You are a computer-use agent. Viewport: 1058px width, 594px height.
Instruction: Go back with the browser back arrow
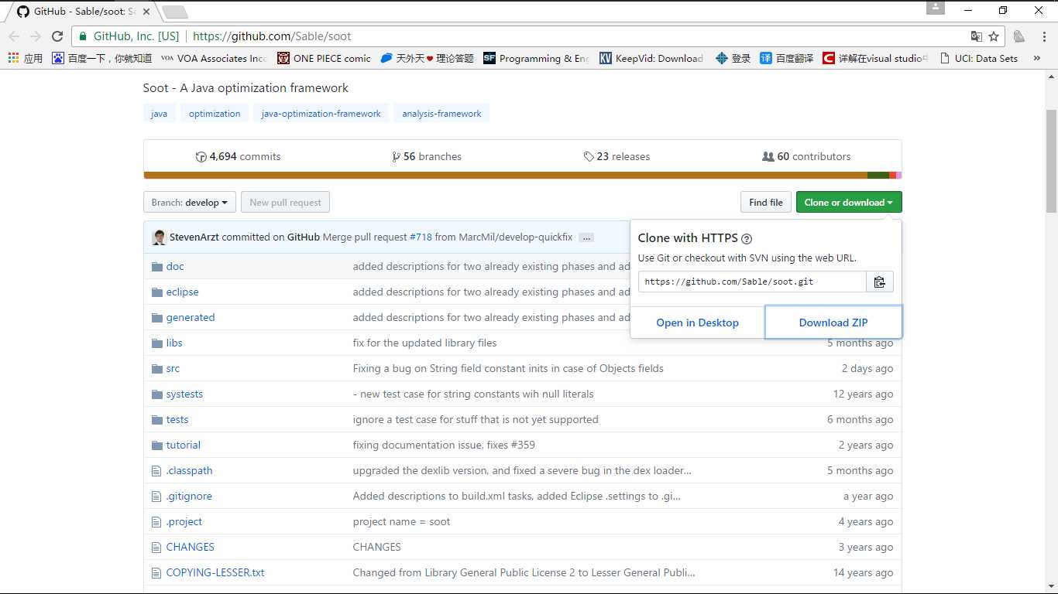(14, 36)
